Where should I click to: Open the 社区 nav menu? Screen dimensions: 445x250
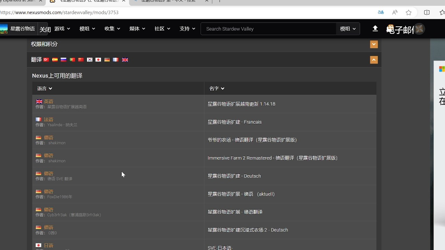pos(162,29)
